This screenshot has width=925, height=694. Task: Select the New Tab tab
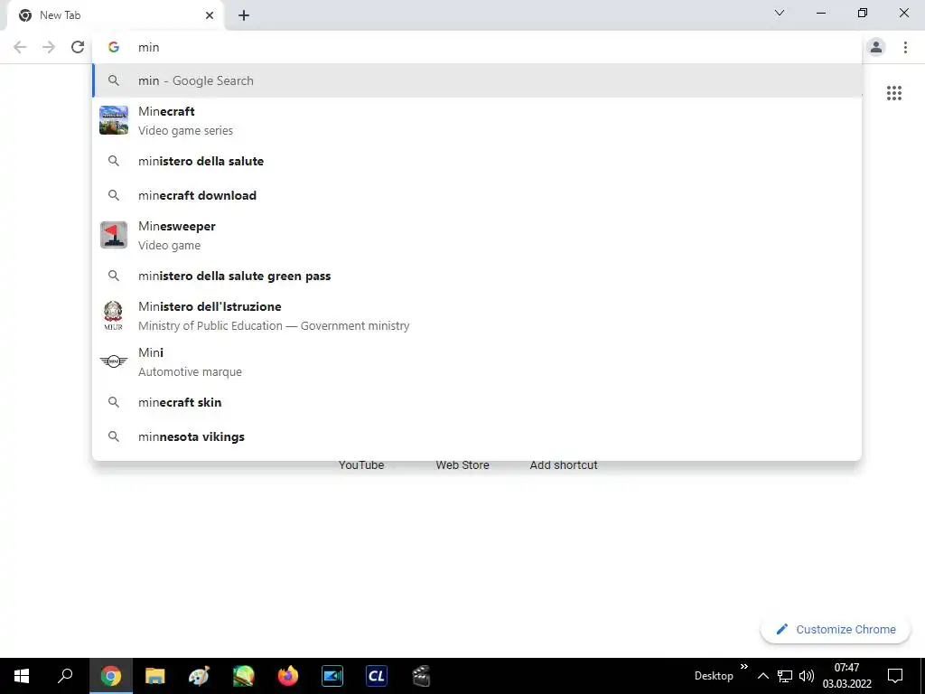coord(115,15)
